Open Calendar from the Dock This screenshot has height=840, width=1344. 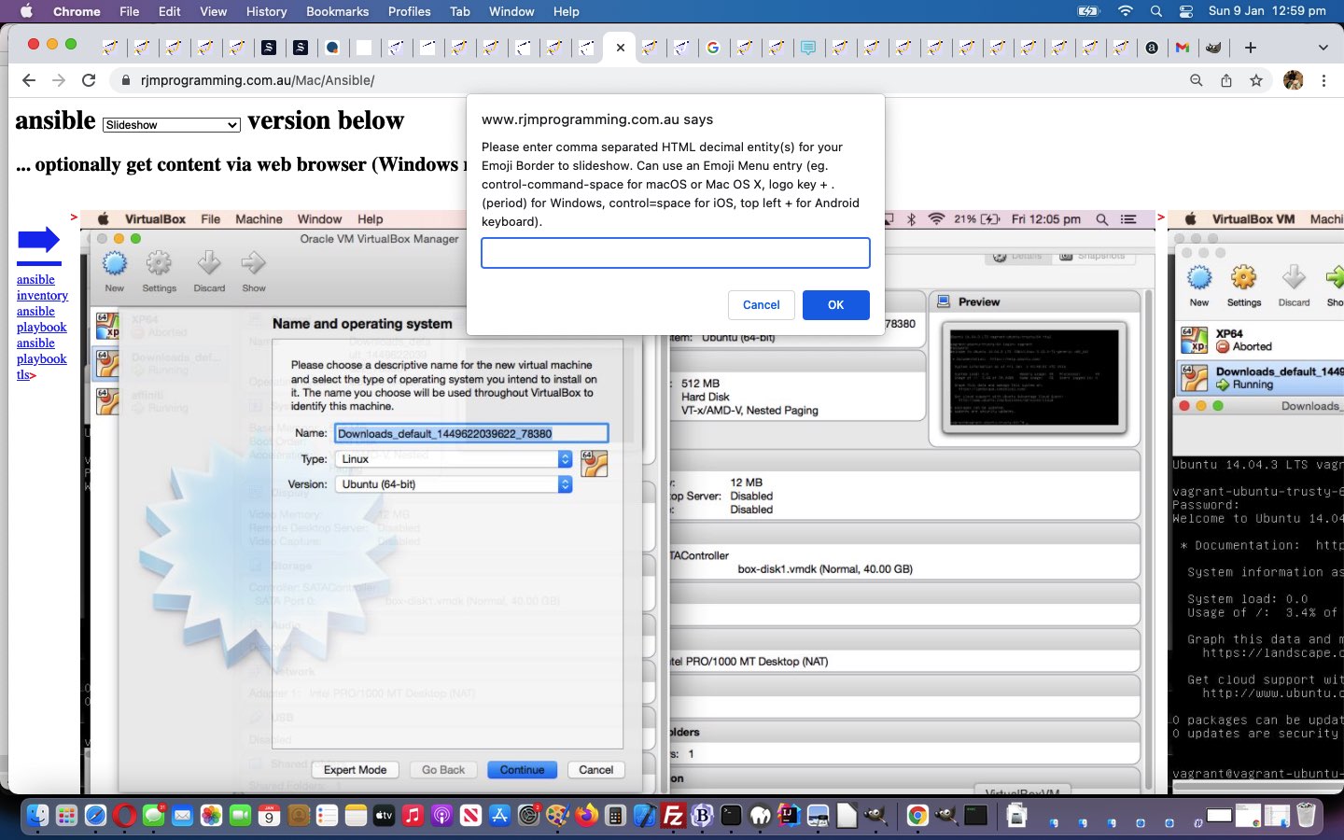pos(269,816)
